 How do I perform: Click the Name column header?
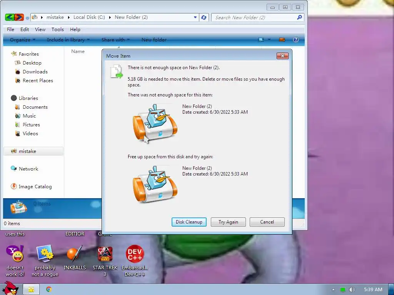[78, 51]
